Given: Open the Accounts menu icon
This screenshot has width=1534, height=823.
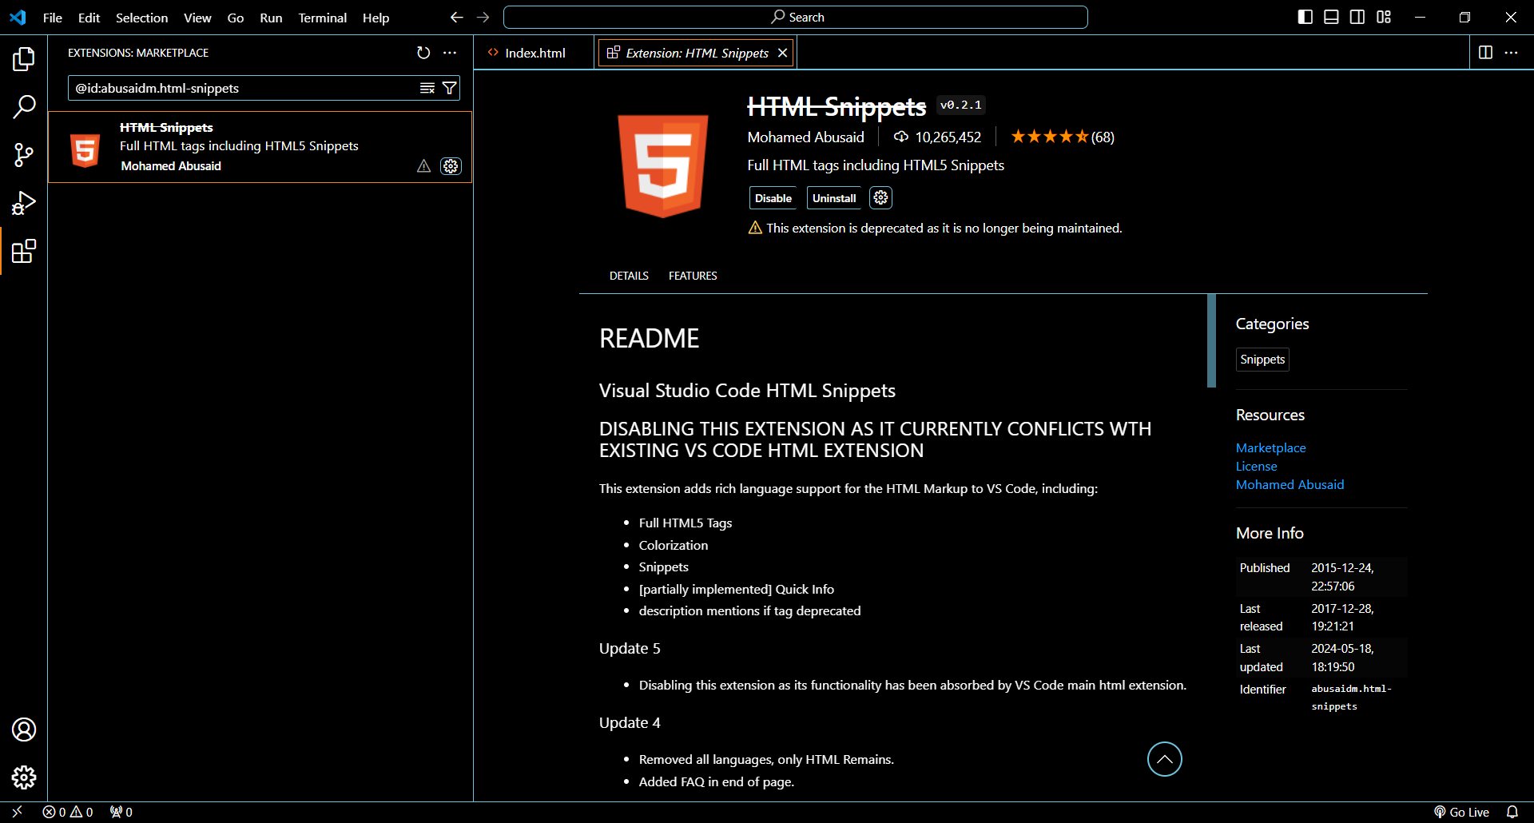Looking at the screenshot, I should point(24,730).
